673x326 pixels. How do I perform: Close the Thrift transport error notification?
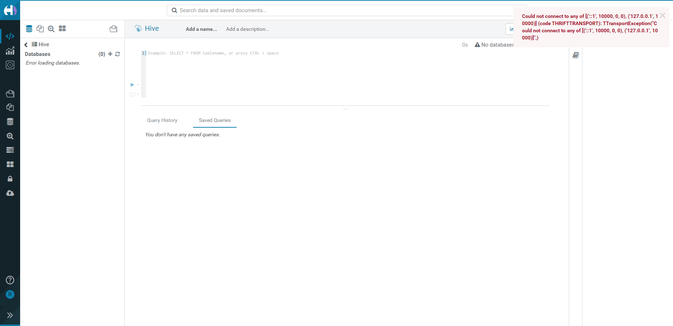[x=663, y=15]
